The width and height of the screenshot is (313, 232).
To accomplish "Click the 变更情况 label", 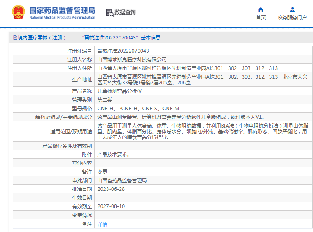I will tap(82, 215).
